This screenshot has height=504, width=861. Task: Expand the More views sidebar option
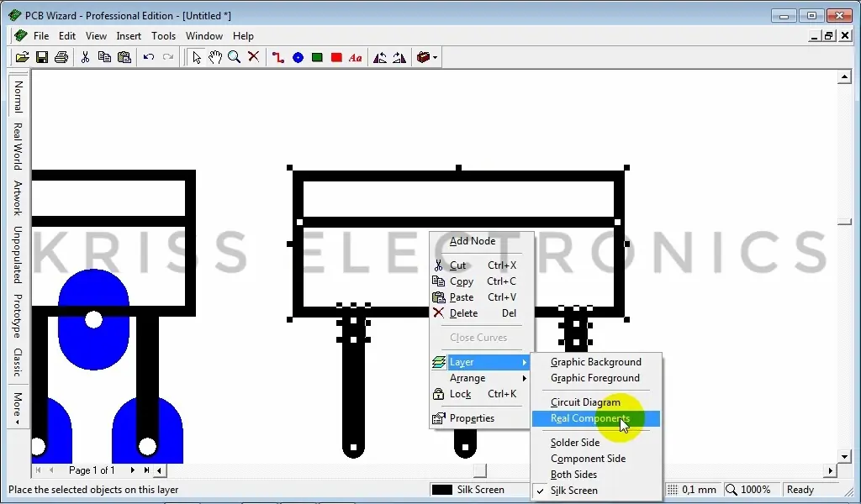click(18, 407)
